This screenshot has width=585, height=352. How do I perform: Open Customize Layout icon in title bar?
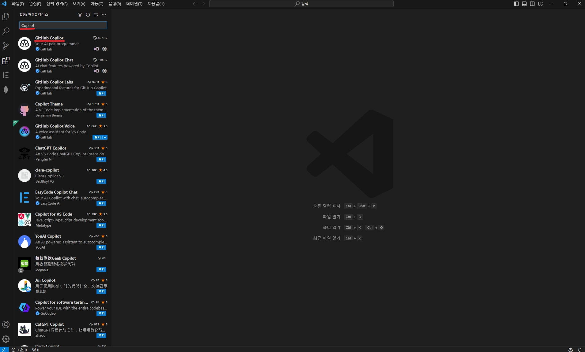click(x=541, y=4)
